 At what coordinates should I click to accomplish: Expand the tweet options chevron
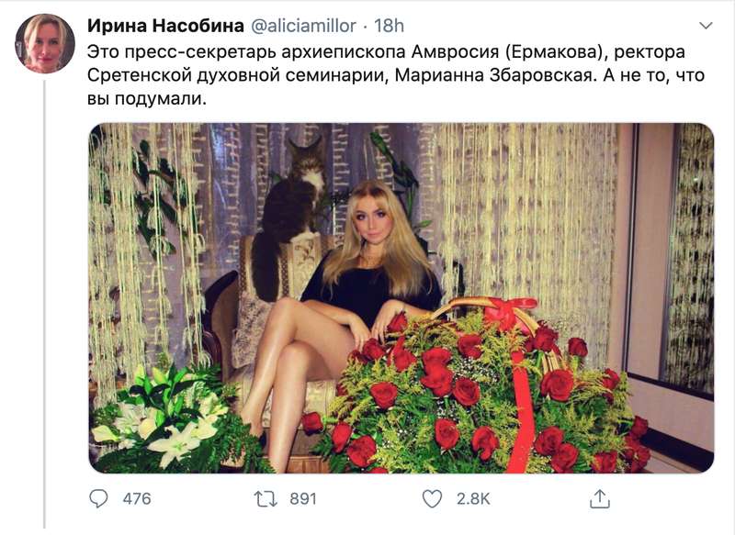[706, 26]
